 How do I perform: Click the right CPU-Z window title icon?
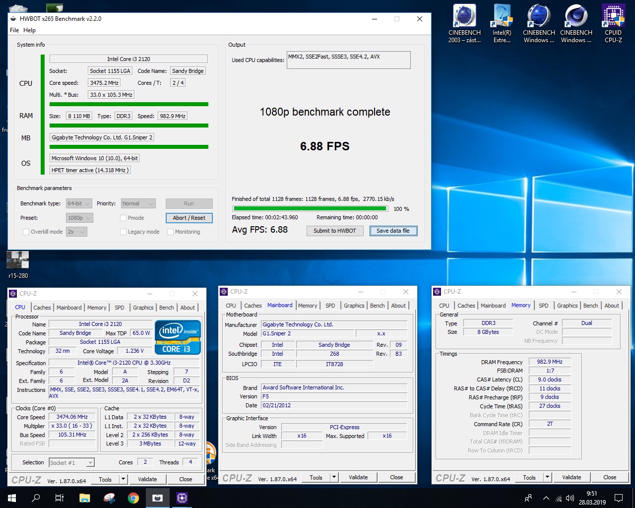(x=438, y=292)
